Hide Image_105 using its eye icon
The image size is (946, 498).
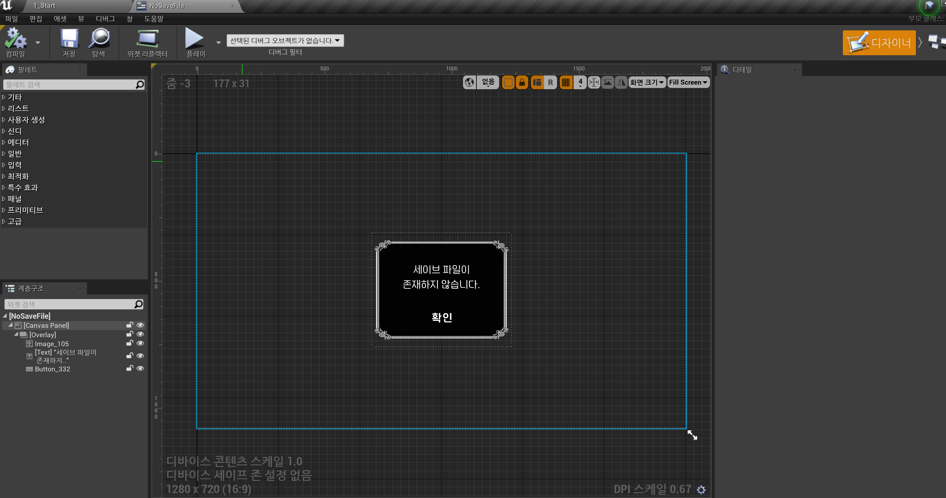pyautogui.click(x=140, y=343)
